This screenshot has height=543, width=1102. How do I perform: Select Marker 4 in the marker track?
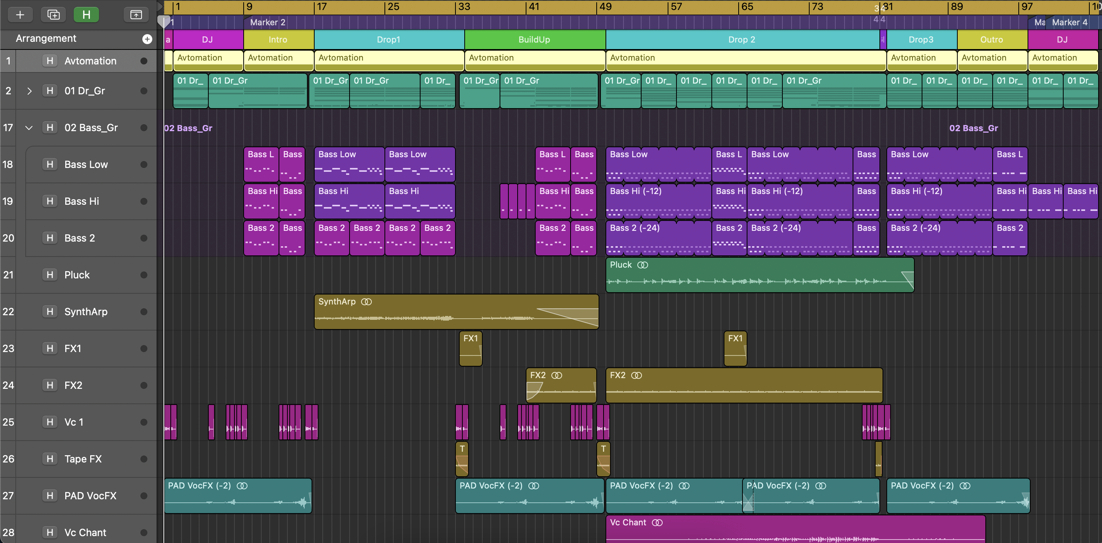(1069, 22)
